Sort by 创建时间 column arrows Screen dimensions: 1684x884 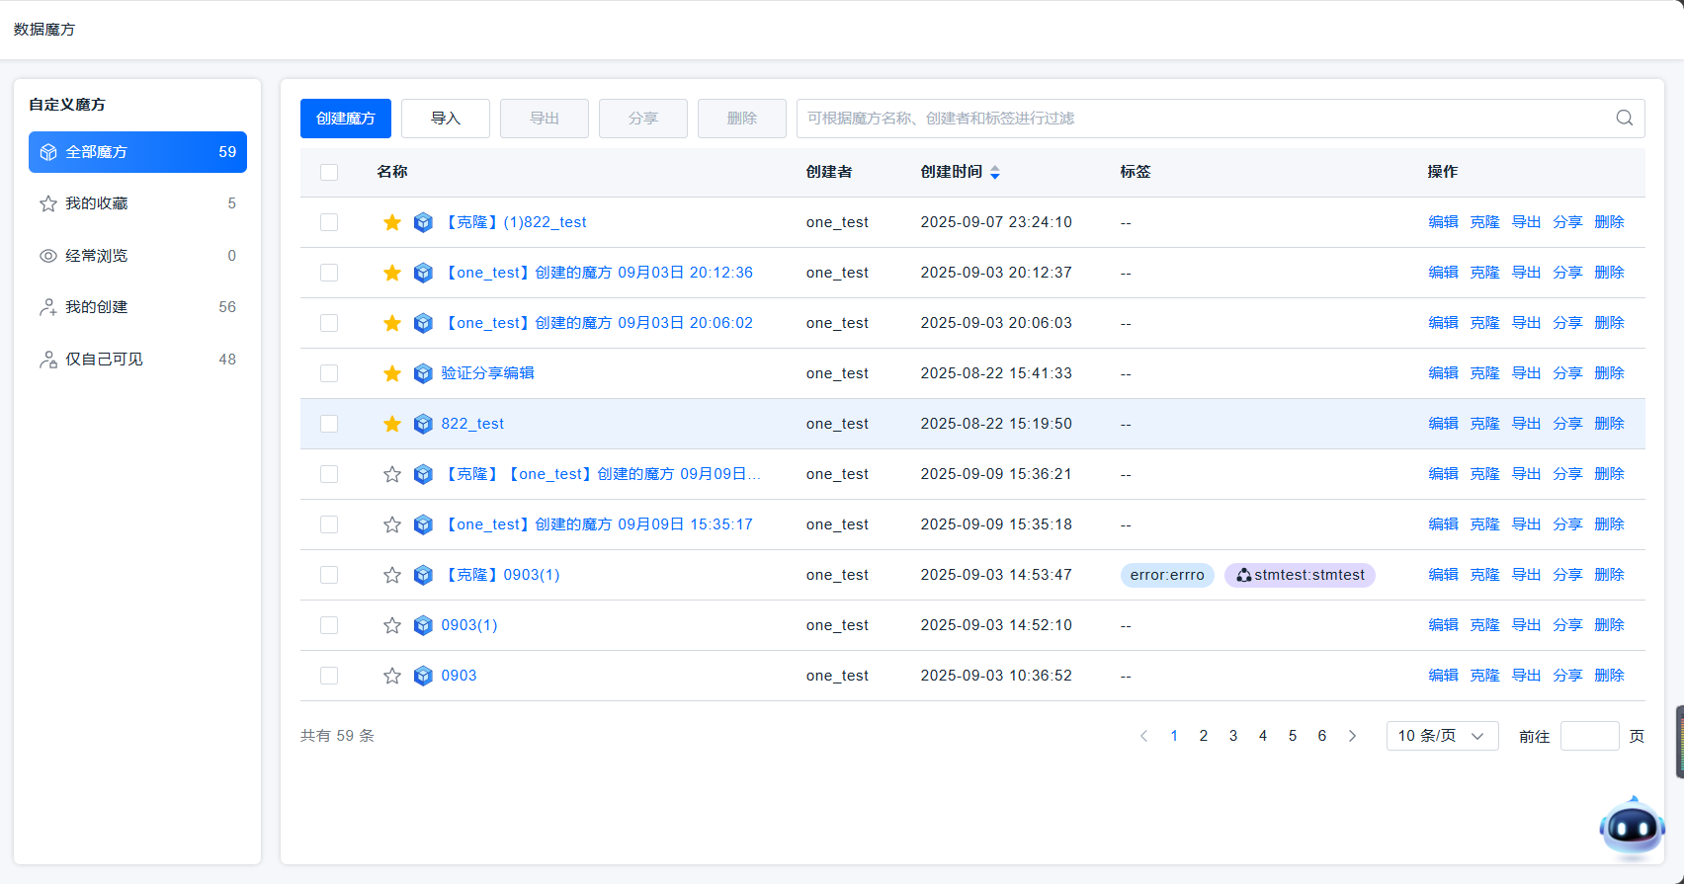(995, 172)
